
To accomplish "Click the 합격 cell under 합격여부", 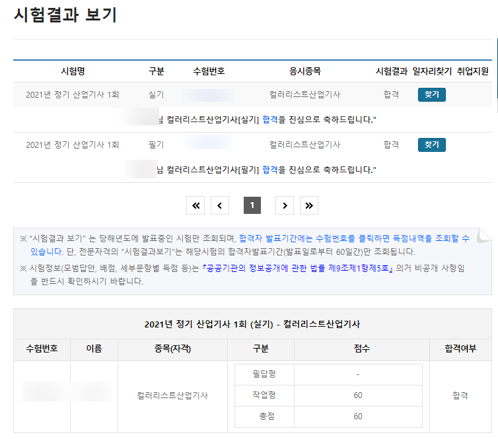I will click(x=460, y=395).
